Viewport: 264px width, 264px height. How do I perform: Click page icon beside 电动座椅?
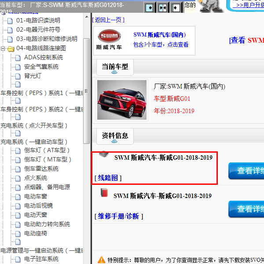click(x=18, y=234)
